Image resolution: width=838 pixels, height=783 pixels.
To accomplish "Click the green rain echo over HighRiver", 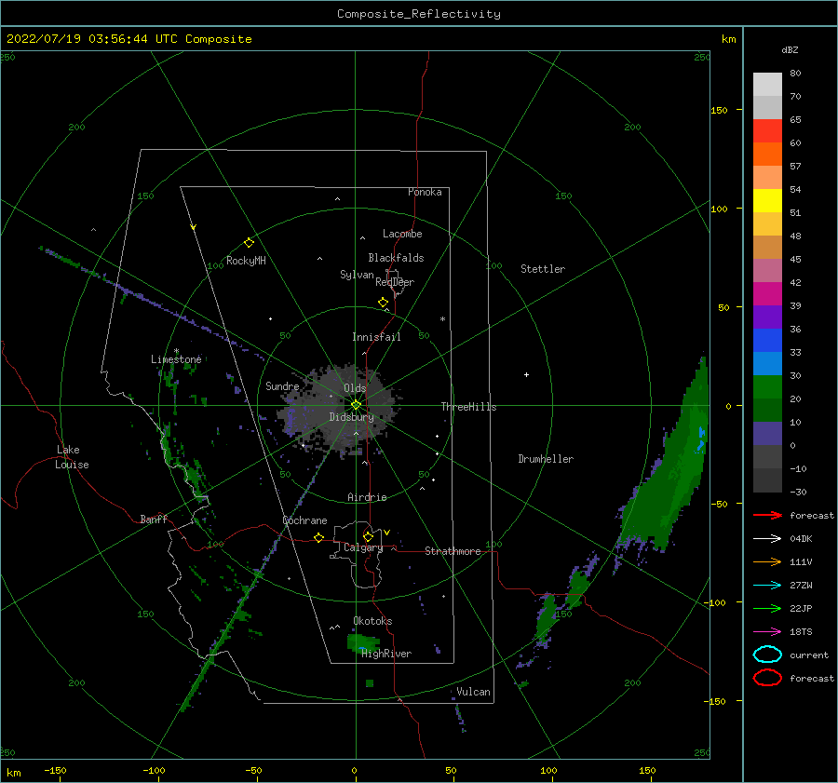I will [362, 642].
